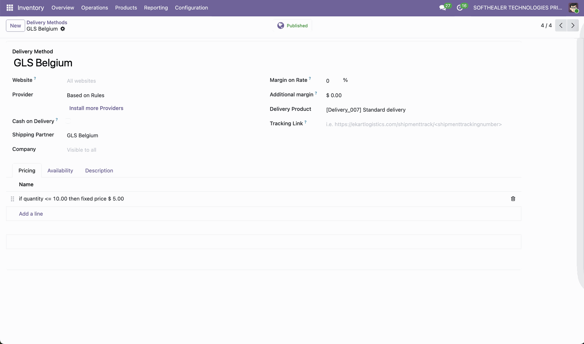Open the apps grid menu icon

[9, 8]
